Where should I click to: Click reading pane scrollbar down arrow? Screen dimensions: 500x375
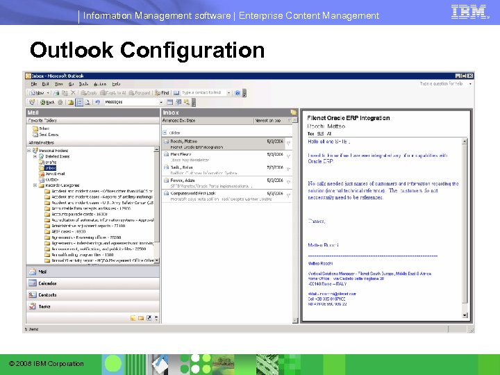click(465, 315)
